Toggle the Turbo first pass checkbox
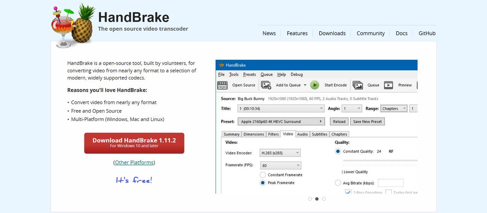The image size is (487, 213). click(388, 192)
